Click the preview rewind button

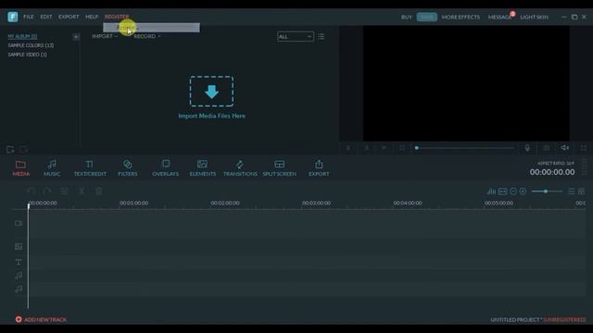[348, 148]
